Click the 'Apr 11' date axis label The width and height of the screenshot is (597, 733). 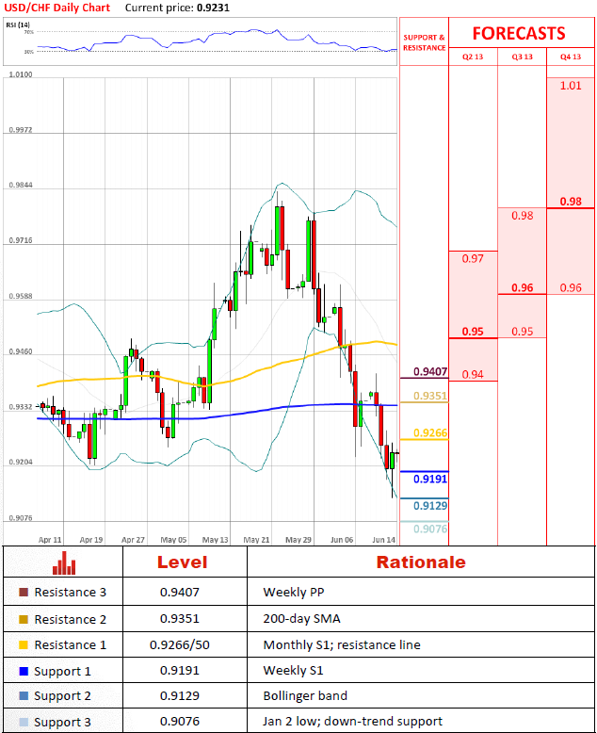click(x=50, y=540)
